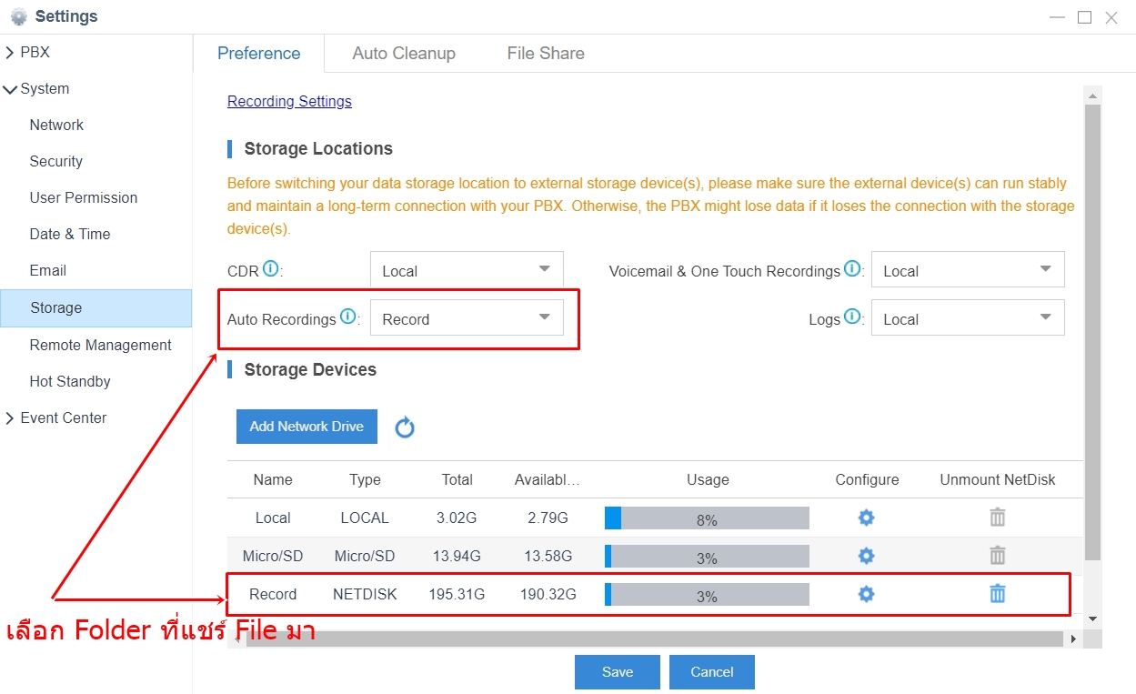The height and width of the screenshot is (694, 1136).
Task: Select Hot Standby in the sidebar
Action: coord(70,382)
